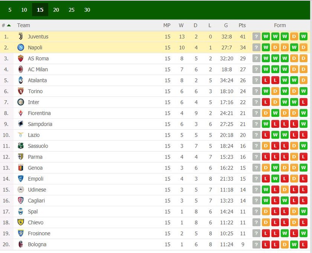Sort table by MP column header

click(x=167, y=25)
